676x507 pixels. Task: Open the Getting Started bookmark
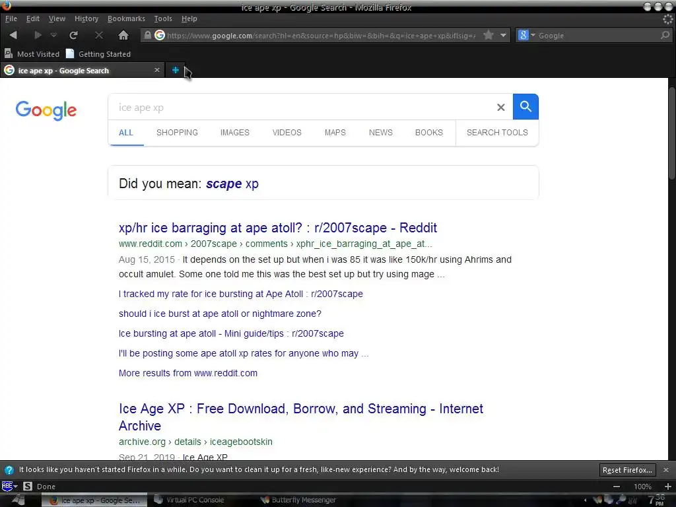pos(98,54)
